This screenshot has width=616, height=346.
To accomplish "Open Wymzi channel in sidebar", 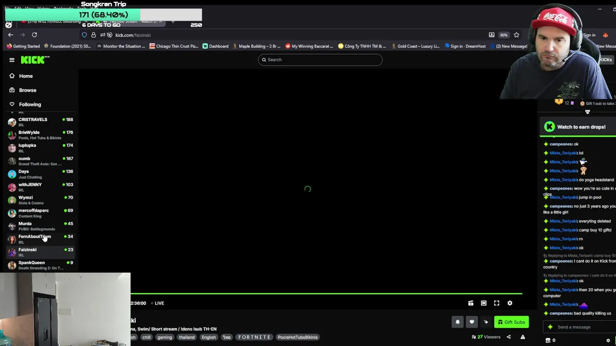I will (x=40, y=200).
